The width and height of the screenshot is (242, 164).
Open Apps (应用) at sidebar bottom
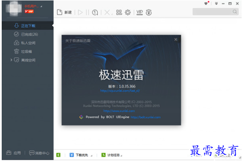[x=13, y=153]
